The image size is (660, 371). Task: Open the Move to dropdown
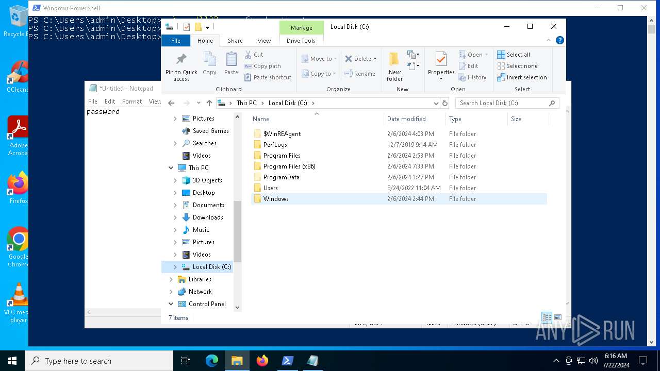point(319,59)
